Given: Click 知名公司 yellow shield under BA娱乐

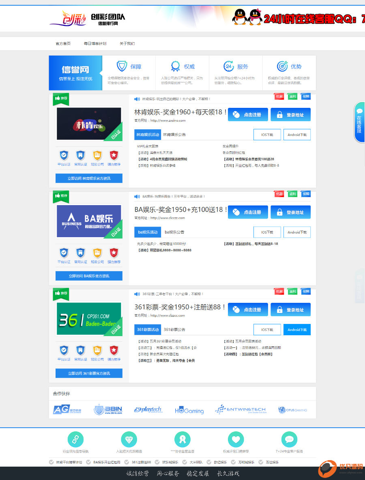Looking at the screenshot, I should pos(97,253).
